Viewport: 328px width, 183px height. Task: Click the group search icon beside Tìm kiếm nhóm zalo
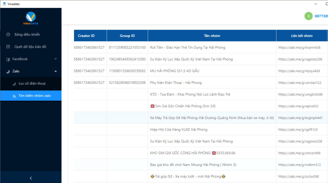pyautogui.click(x=14, y=96)
